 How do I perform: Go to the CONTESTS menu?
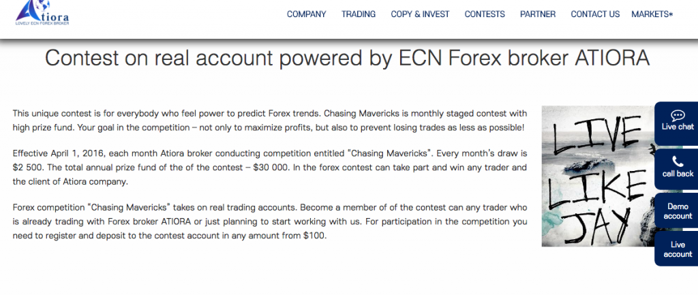coord(485,14)
